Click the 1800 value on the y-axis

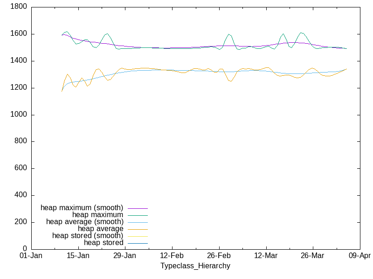coord(19,7)
